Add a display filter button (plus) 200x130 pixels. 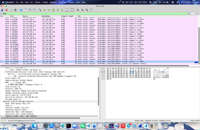tap(197, 13)
